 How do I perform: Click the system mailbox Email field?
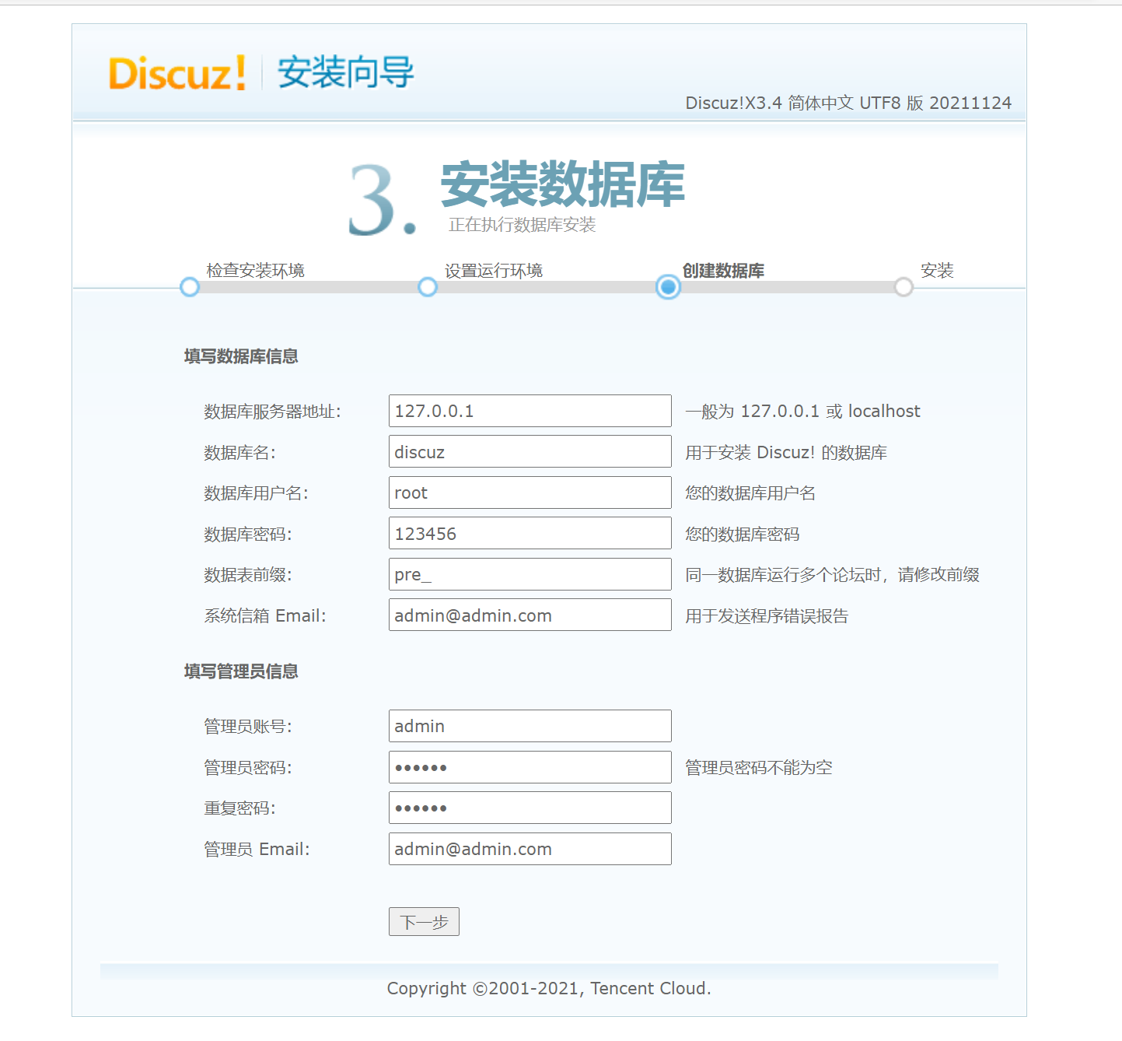pos(530,615)
